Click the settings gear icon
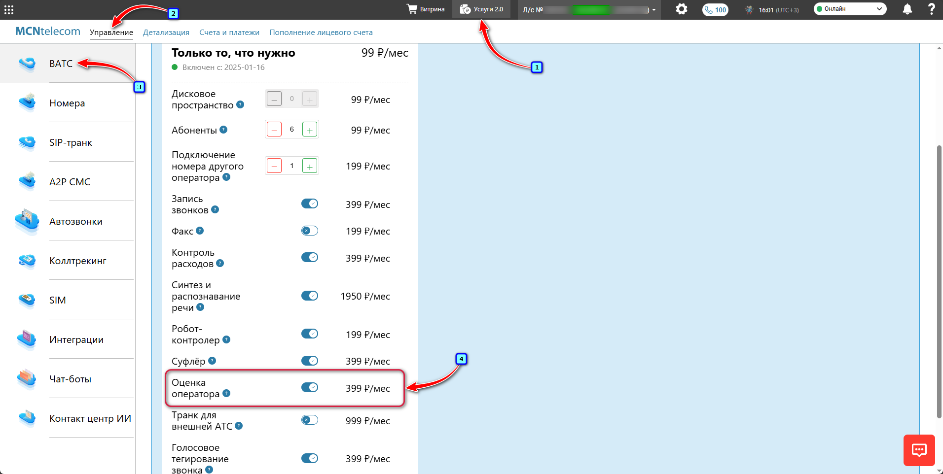 [681, 9]
